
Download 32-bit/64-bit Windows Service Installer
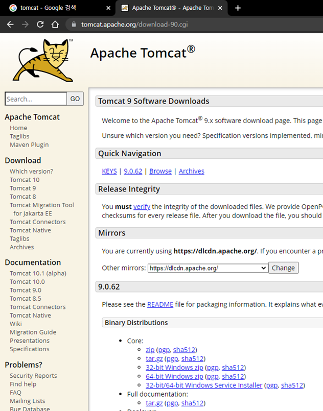(204, 385)
